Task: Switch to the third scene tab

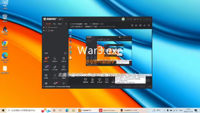Action: [x=60, y=24]
